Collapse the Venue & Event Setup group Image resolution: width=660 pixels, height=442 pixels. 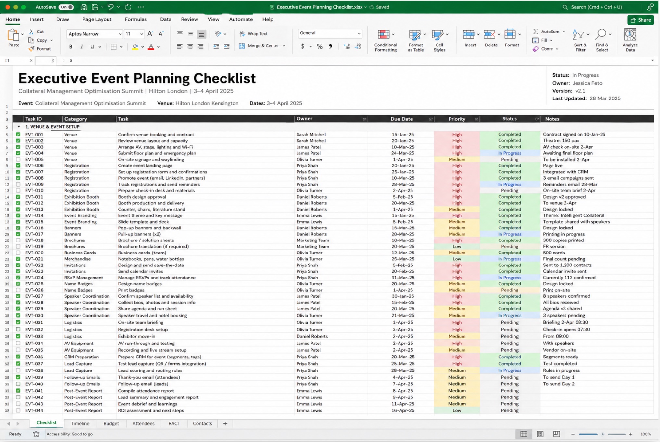[19, 127]
